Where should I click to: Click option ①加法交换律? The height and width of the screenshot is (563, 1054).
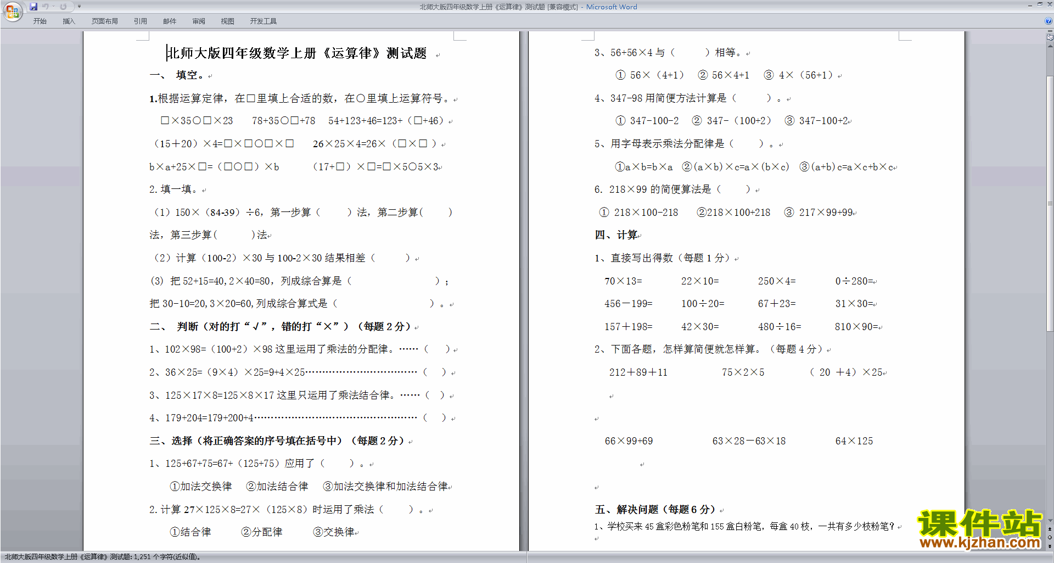click(201, 487)
